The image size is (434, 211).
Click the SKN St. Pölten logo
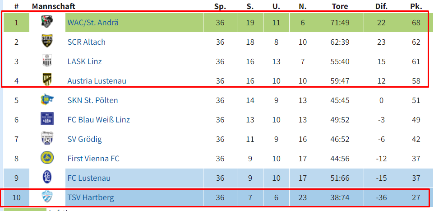coord(47,100)
